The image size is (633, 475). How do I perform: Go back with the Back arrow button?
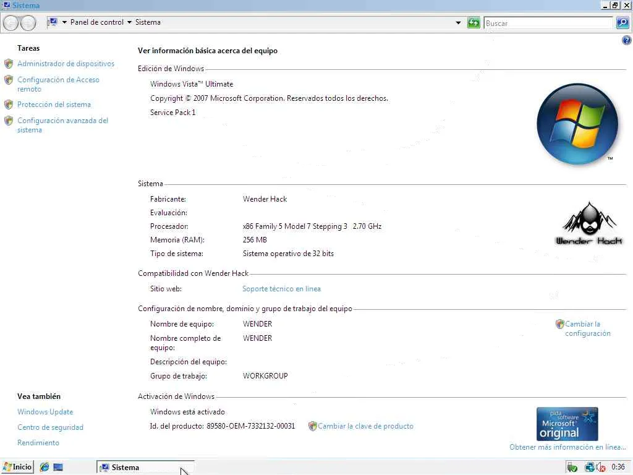coord(11,23)
